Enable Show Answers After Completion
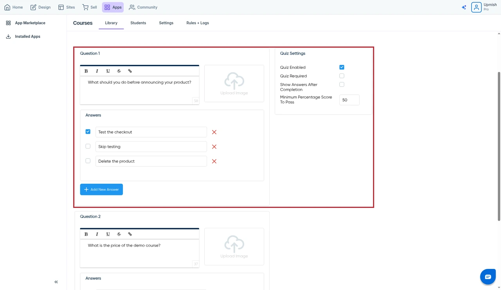Screen dimensions: 501x290 click(342, 84)
